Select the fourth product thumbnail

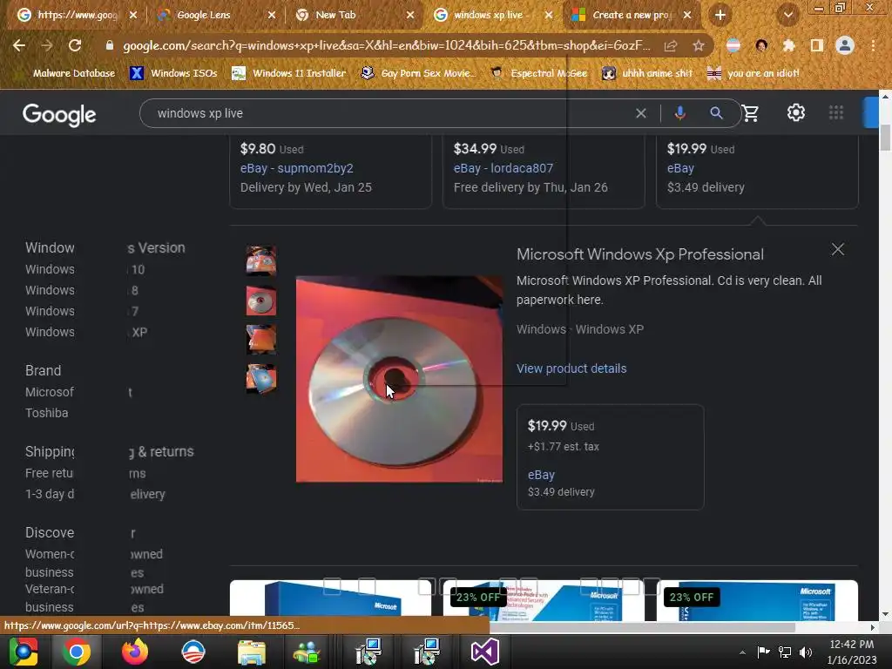(x=261, y=379)
